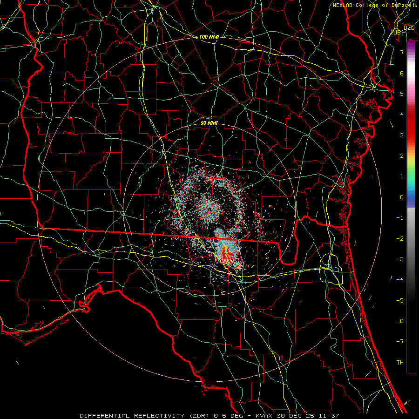The width and height of the screenshot is (419, 419).
Task: Click the "-1" legend scale value
Action: (x=400, y=218)
